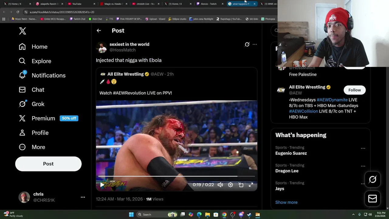Play the AEW video
The width and height of the screenshot is (389, 219).
pos(102,185)
